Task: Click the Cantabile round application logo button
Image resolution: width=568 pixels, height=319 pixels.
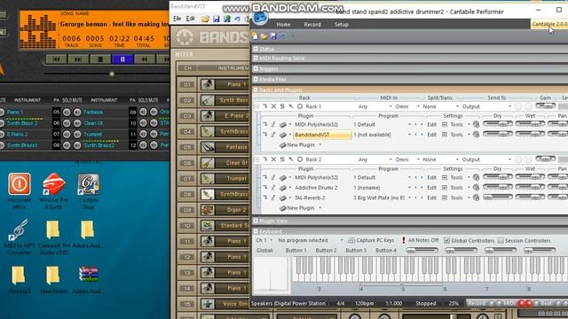Action: tap(260, 18)
